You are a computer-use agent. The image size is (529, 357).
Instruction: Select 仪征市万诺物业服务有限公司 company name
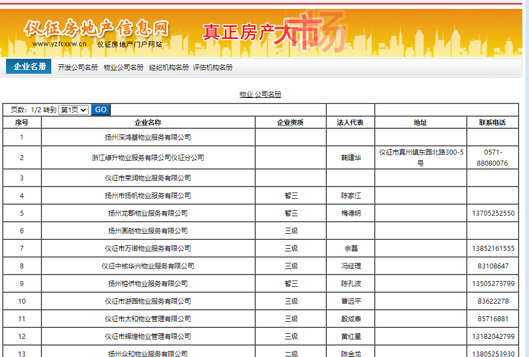point(148,249)
